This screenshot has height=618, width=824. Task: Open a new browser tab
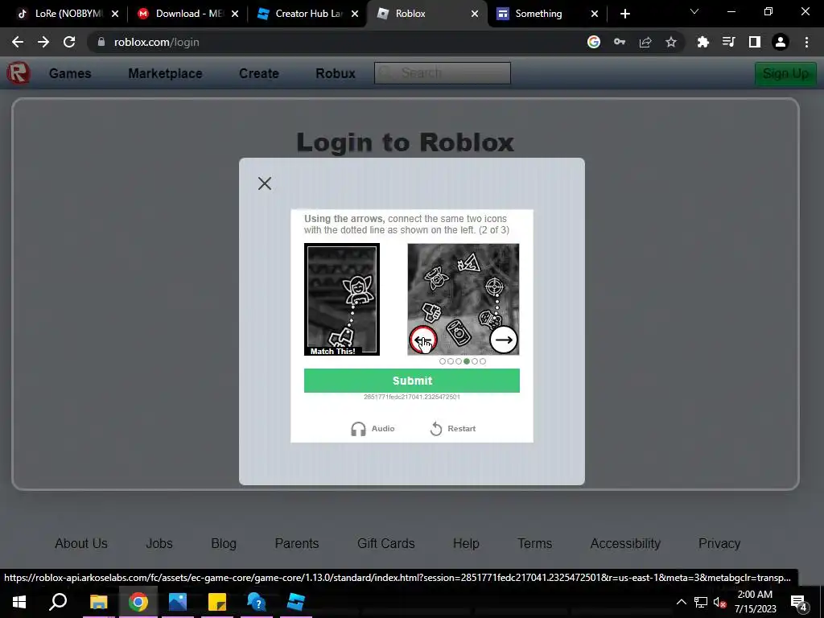[624, 14]
